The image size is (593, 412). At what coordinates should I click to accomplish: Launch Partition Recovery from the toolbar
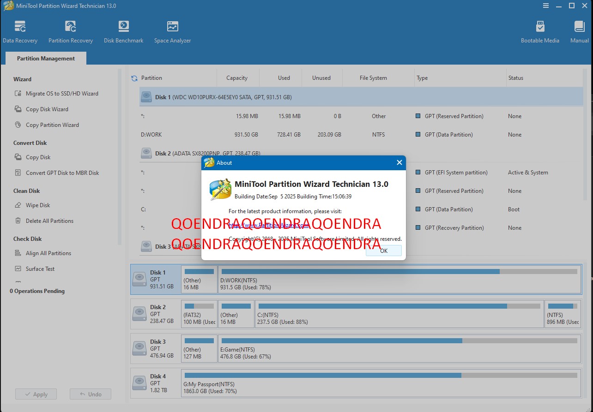70,30
